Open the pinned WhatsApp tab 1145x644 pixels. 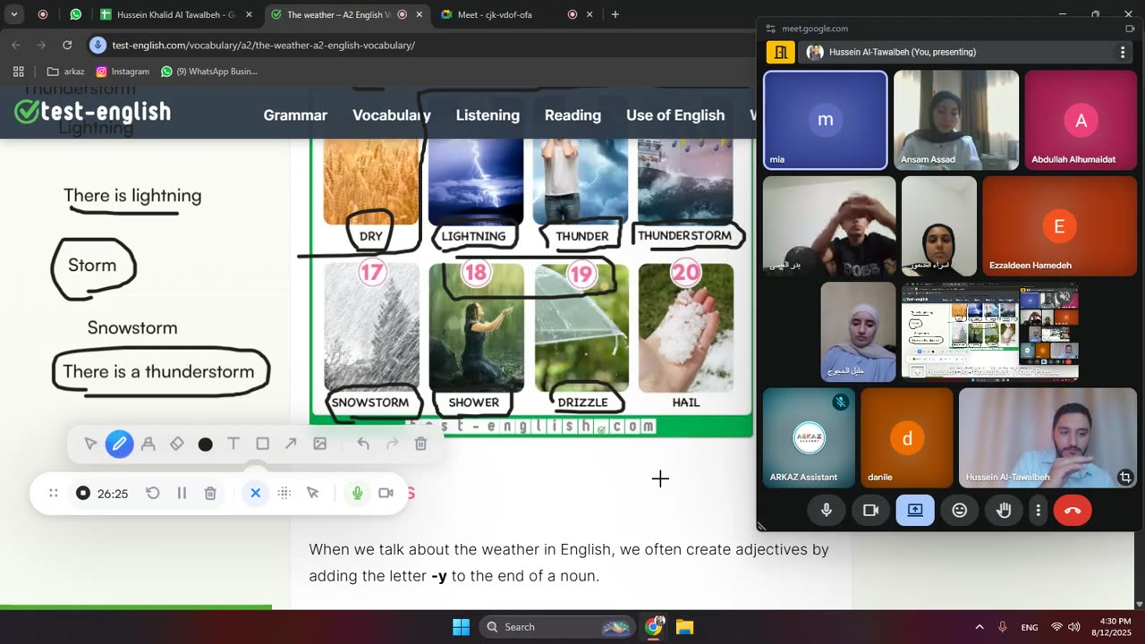coord(75,14)
